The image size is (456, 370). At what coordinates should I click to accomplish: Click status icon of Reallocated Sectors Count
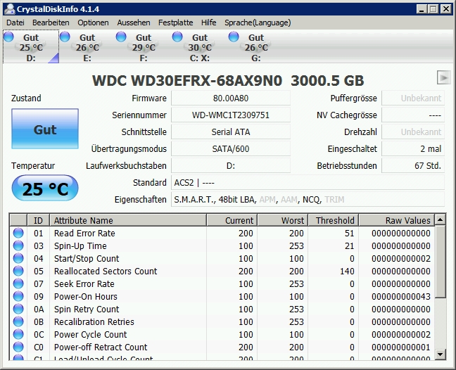[18, 272]
